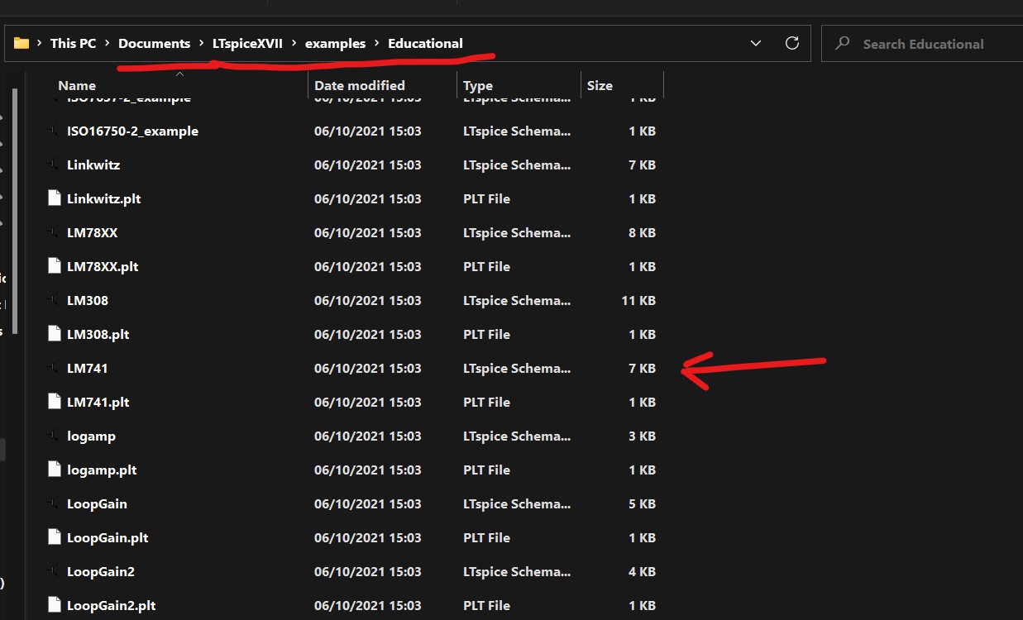Screen dimensions: 1023x620
Task: Navigate to LTspiceXVII breadcrumb
Action: 247,44
